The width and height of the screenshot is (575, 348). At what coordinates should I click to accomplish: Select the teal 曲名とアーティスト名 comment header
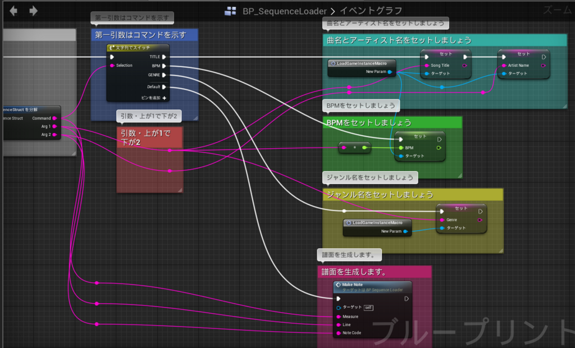(445, 40)
